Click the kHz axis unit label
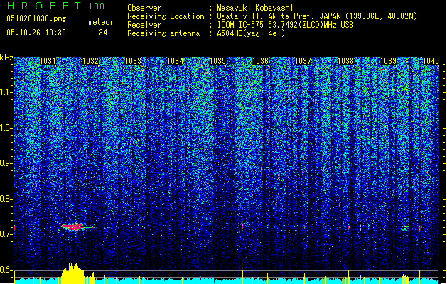Screen dimensions: 447x284 tap(6, 58)
